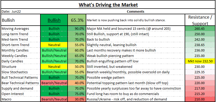
Task: Click the 'Possible wedge pattern' comment
Action: [x=106, y=77]
